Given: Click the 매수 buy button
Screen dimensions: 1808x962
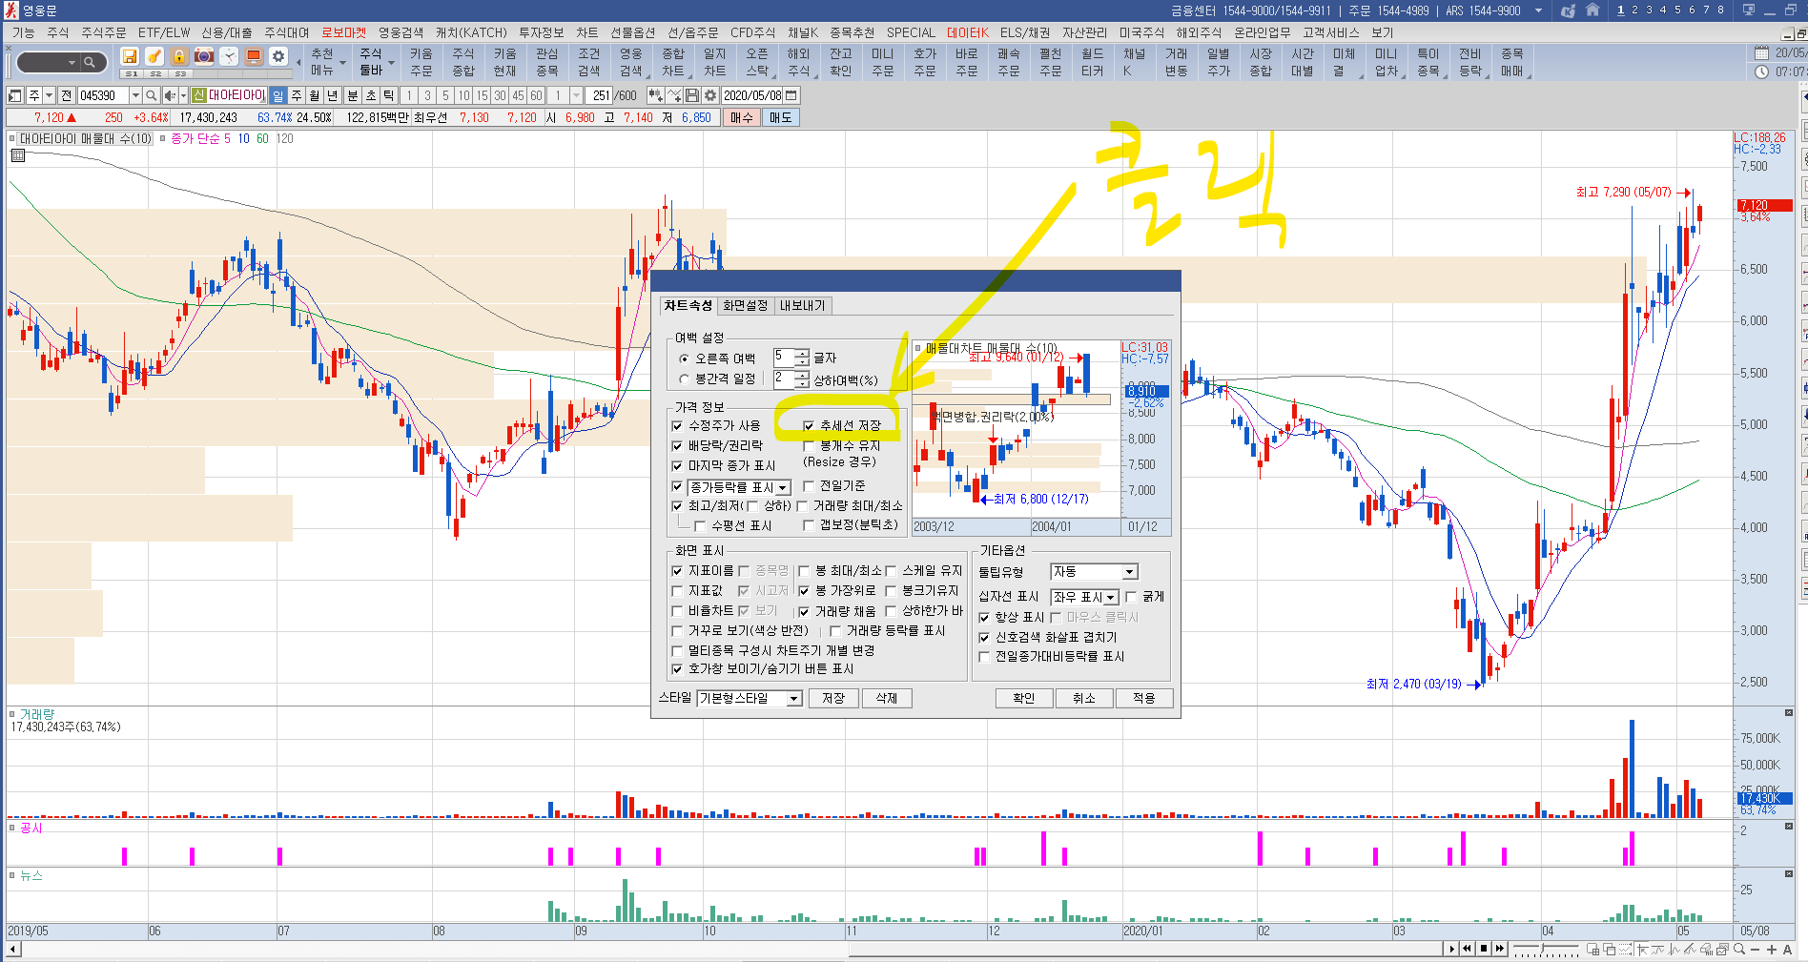Looking at the screenshot, I should tap(742, 118).
